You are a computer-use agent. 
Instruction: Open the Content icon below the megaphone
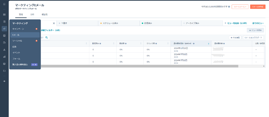[x=4, y=36]
